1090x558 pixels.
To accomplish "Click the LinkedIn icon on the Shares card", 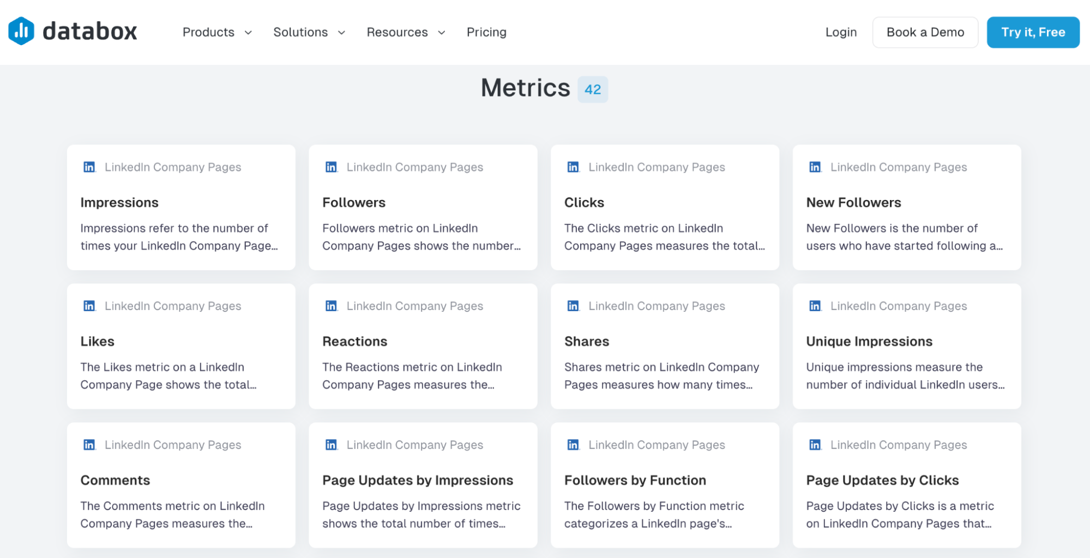I will [x=573, y=306].
